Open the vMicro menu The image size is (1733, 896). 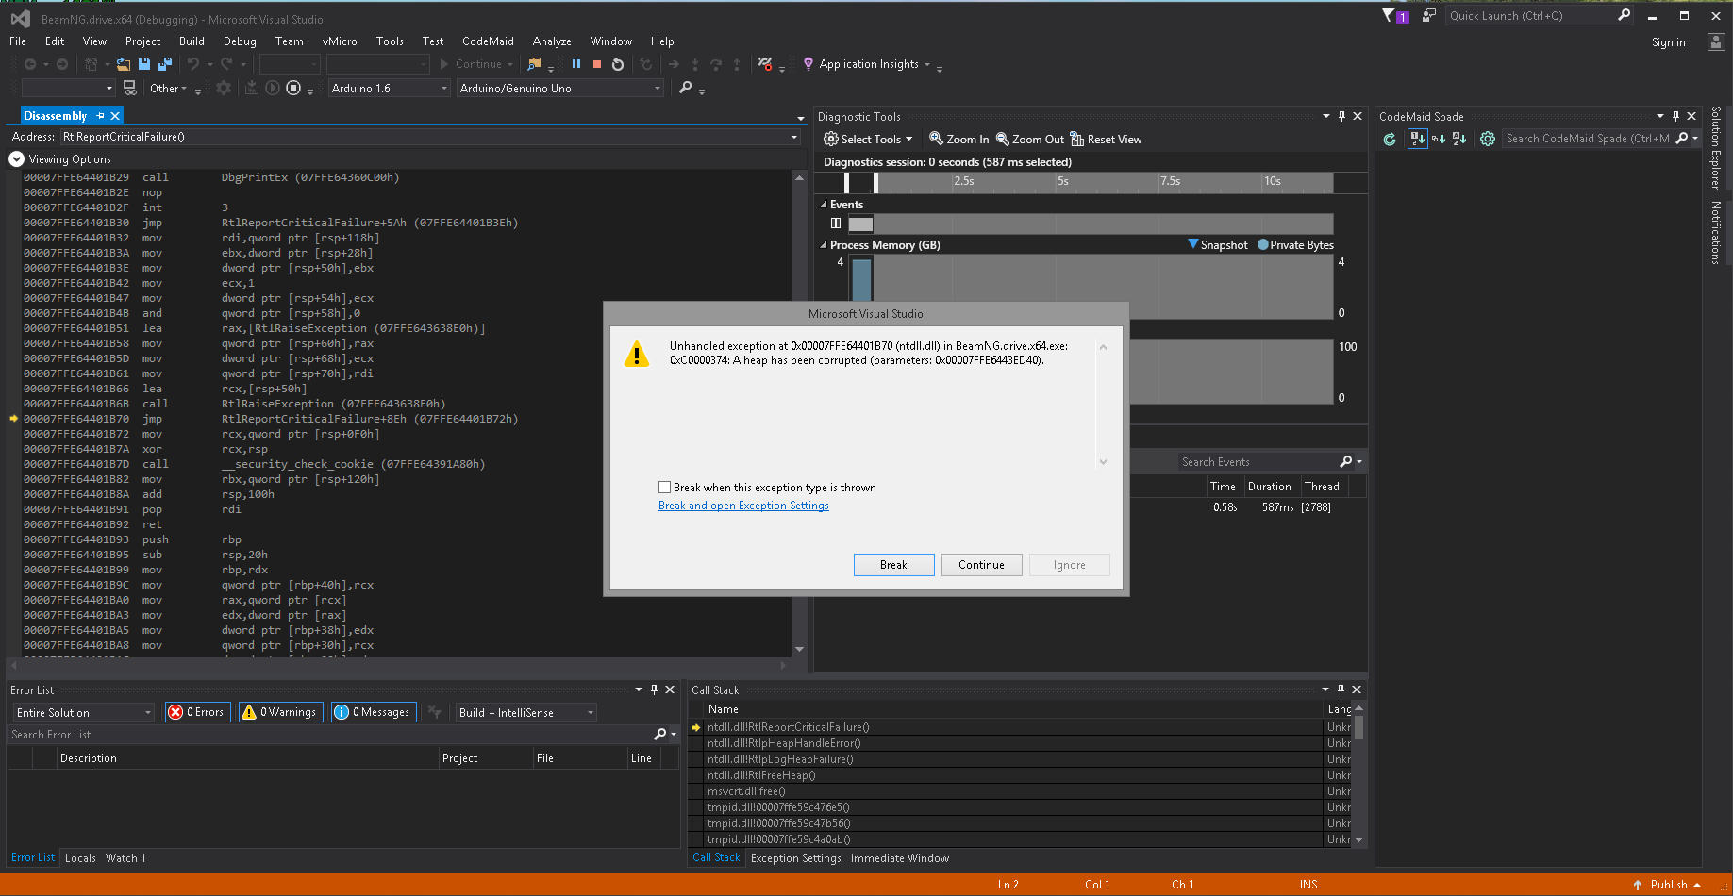tap(340, 41)
